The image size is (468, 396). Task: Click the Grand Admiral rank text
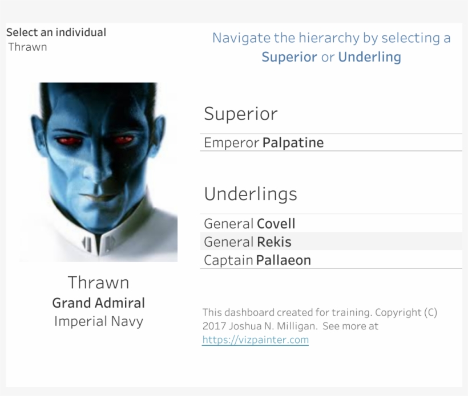click(98, 303)
